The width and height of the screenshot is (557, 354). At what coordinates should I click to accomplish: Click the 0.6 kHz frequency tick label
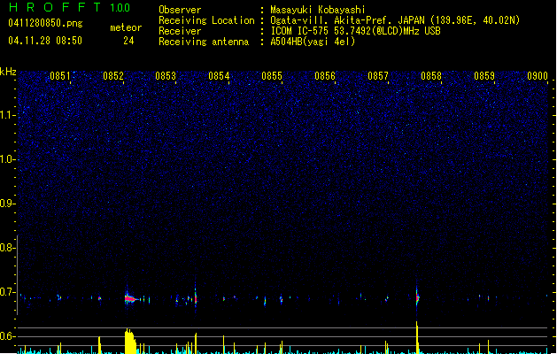tap(8, 336)
